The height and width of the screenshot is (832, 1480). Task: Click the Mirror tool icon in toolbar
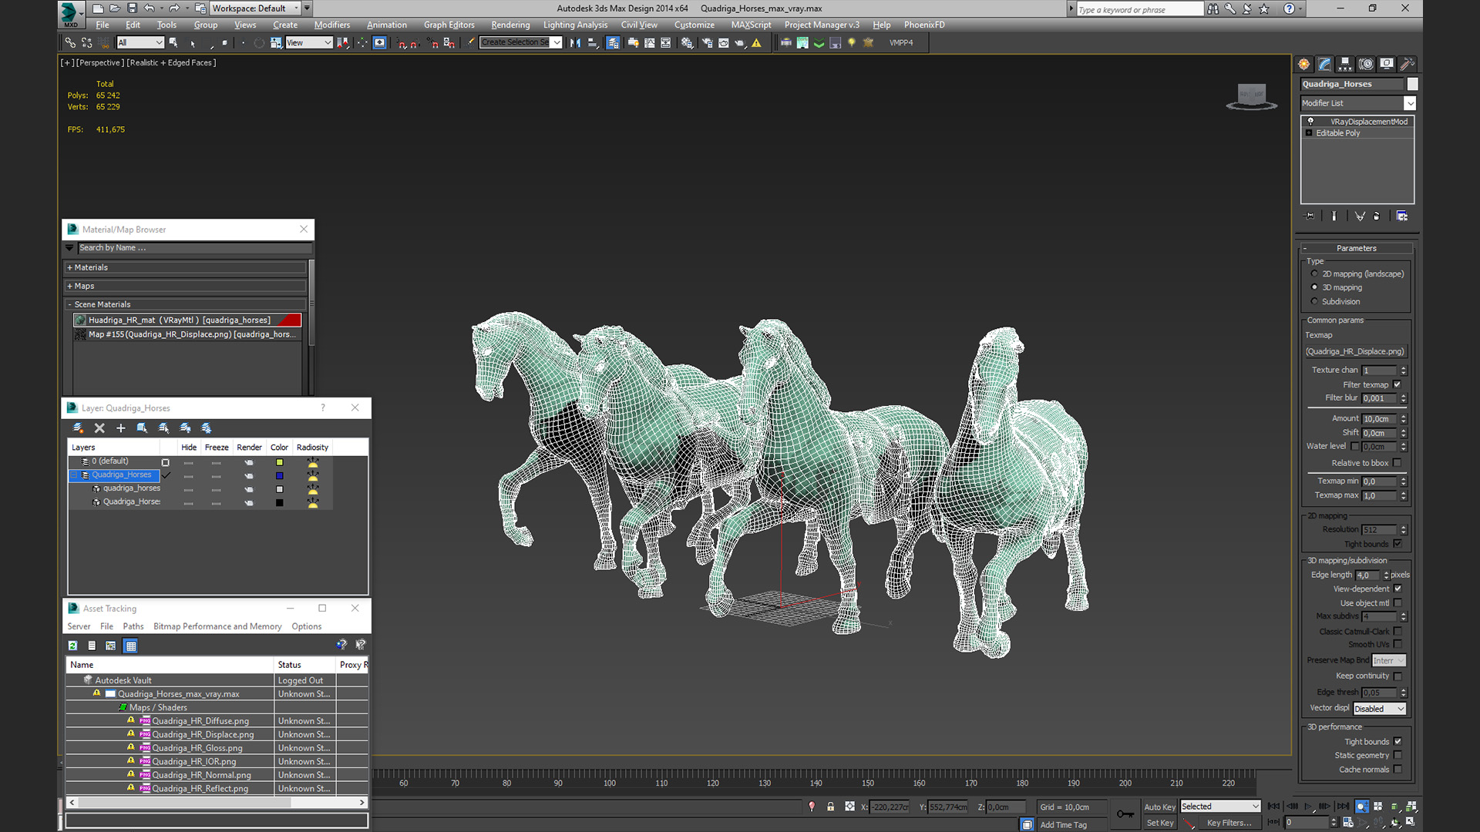coord(575,43)
